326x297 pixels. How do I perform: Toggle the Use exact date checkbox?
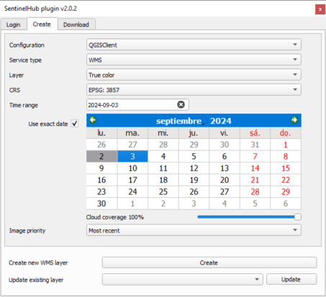click(x=75, y=124)
